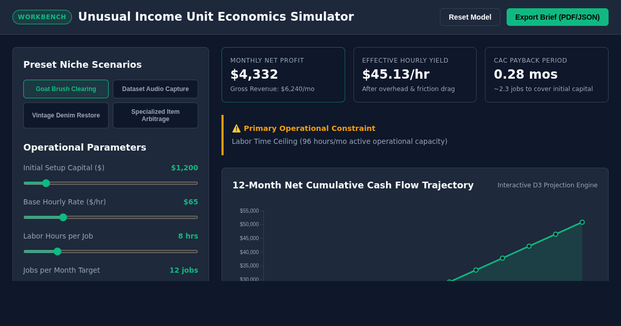Viewport: 621px width, 326px height.
Task: Click the last data point on the chart
Action: point(582,223)
